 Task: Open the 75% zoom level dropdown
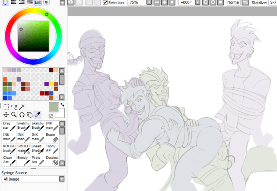pyautogui.click(x=149, y=2)
